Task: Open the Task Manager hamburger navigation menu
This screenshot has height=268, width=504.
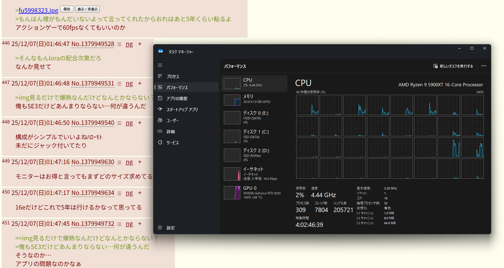Action: (x=160, y=65)
